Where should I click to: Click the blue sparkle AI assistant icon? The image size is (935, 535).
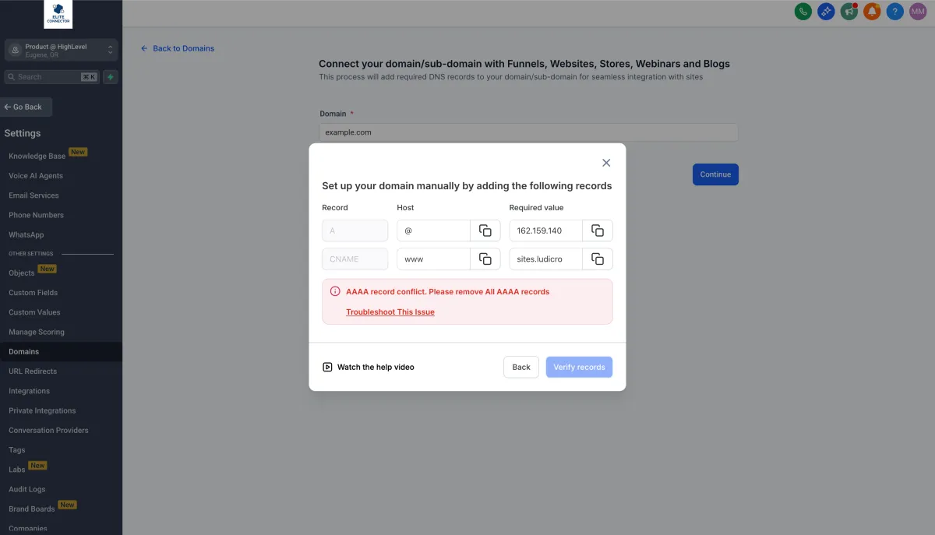[826, 12]
